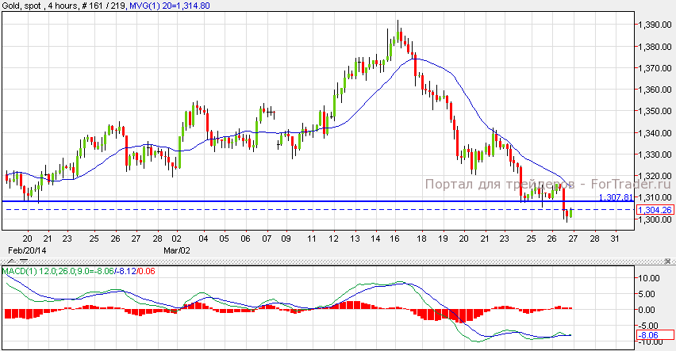Select the Mar/02 date label
The height and width of the screenshot is (351, 676).
click(x=175, y=248)
